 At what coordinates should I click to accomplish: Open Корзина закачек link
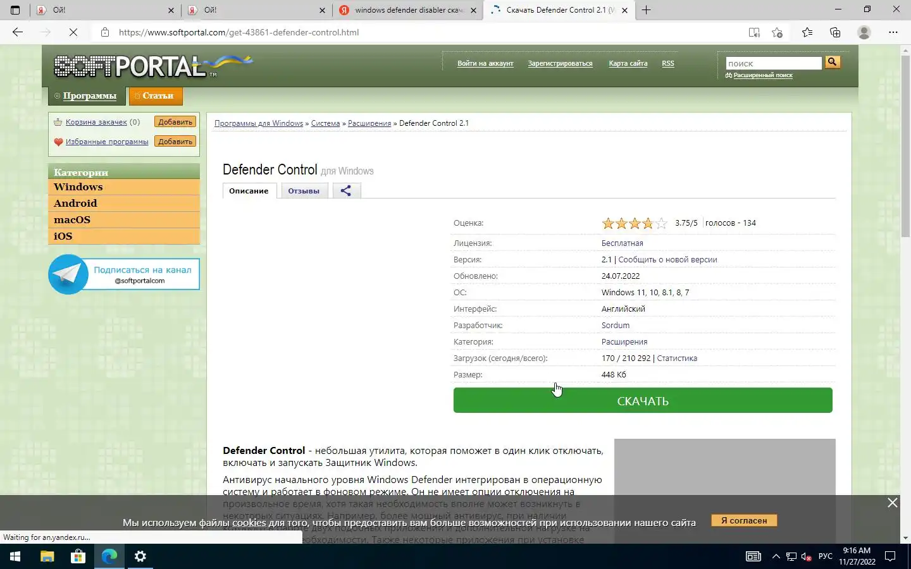[x=96, y=122]
